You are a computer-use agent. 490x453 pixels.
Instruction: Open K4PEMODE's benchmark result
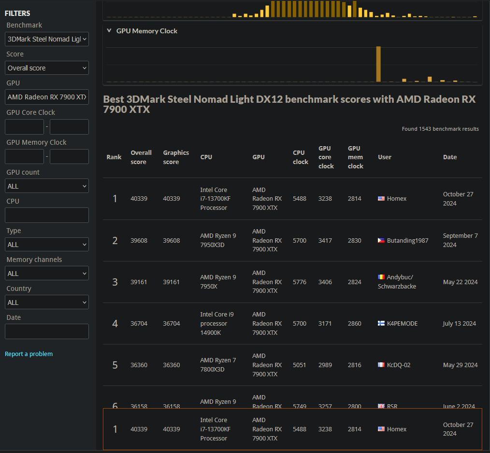(402, 323)
